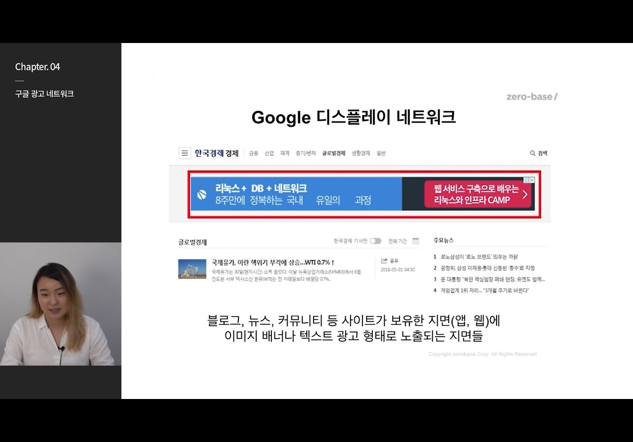This screenshot has height=442, width=633.
Task: Open the 생활경제 navigation menu item
Action: (x=361, y=153)
